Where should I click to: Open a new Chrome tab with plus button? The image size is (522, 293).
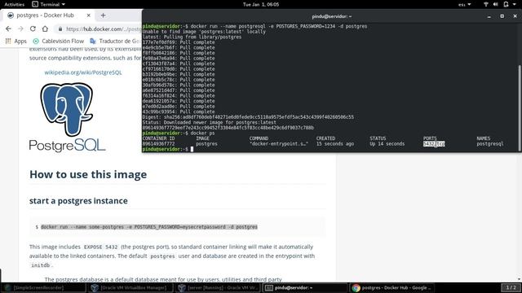point(103,15)
